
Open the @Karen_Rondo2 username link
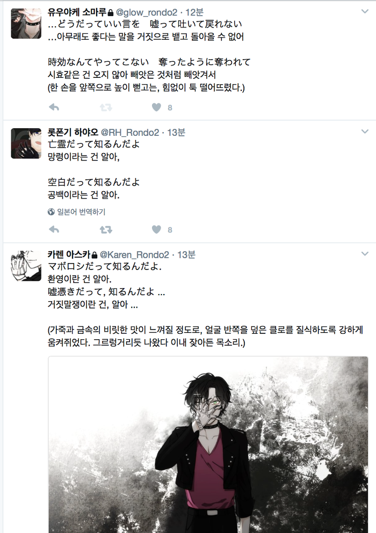[x=134, y=255]
